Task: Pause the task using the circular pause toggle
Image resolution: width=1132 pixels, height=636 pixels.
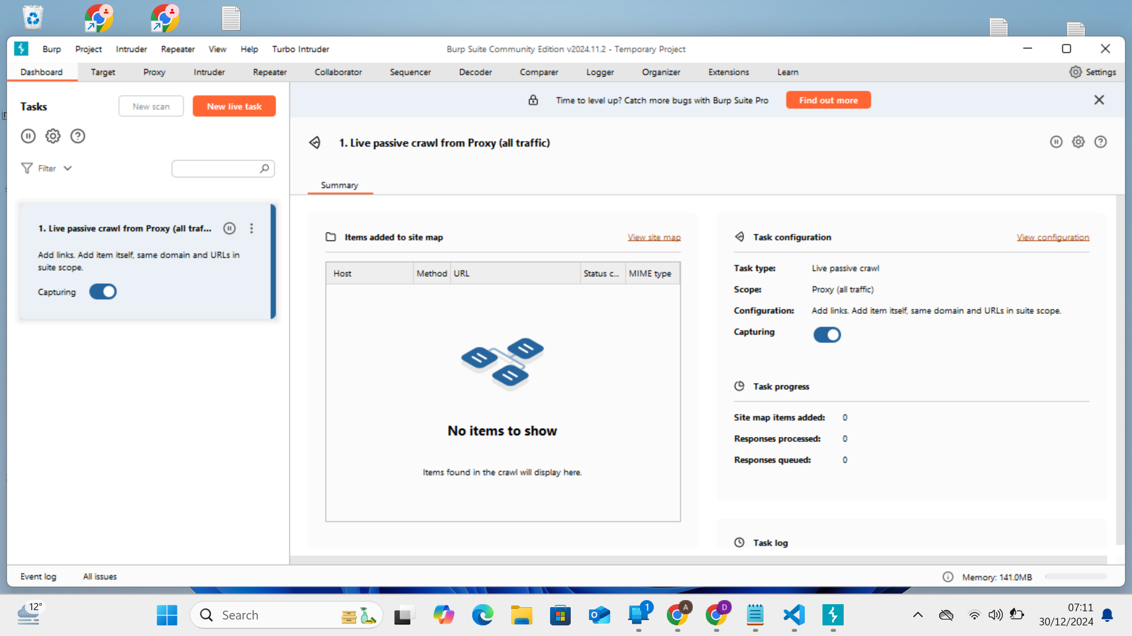Action: click(x=1056, y=141)
